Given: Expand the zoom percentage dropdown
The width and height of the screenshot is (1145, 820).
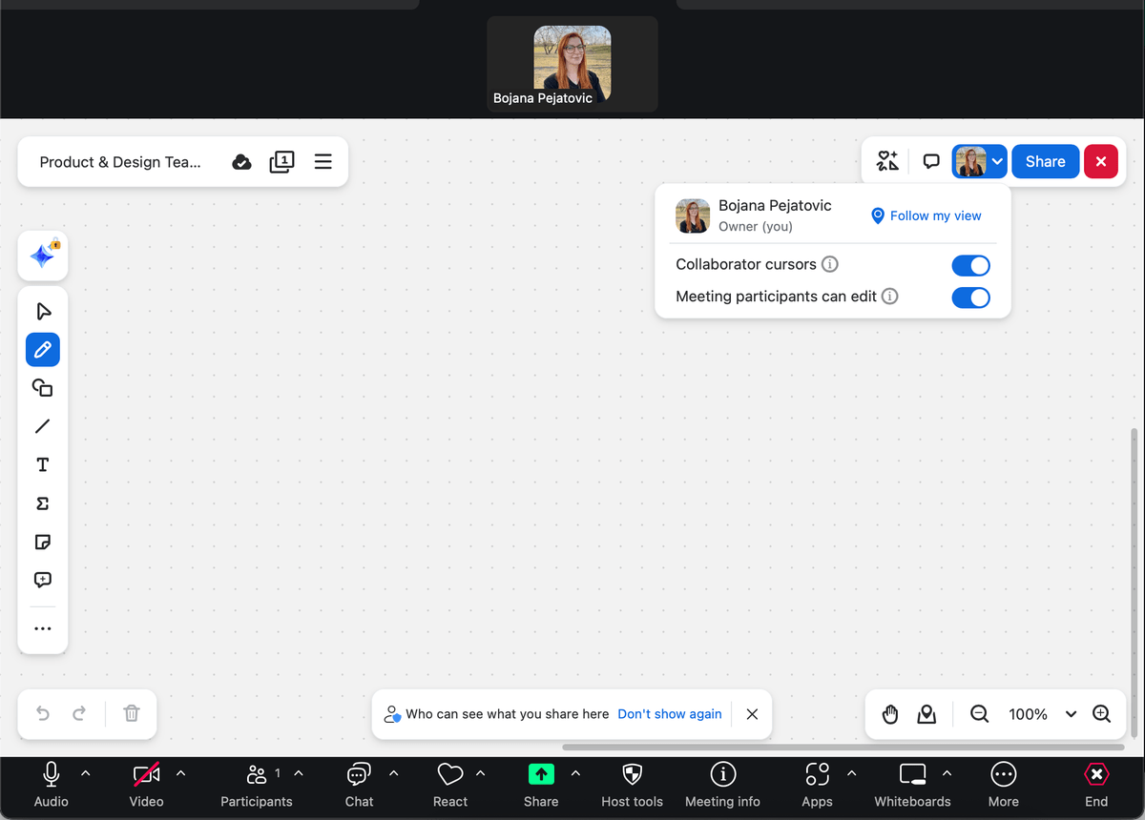Looking at the screenshot, I should [1071, 714].
